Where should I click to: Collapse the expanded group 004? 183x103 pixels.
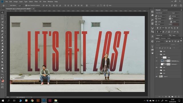pos(159,54)
